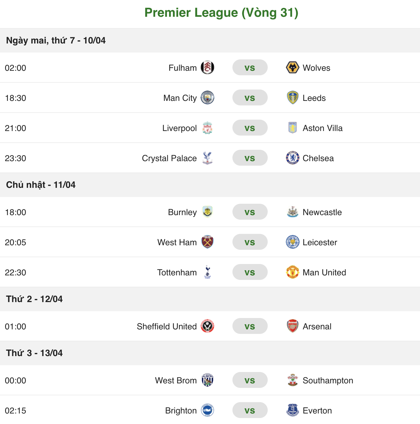
Task: Click the Man City logo
Action: (x=208, y=97)
